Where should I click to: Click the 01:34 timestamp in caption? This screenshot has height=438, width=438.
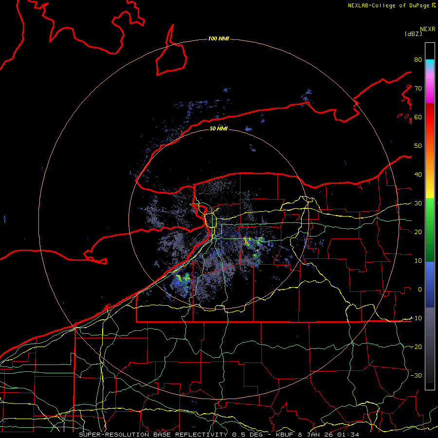(x=348, y=435)
